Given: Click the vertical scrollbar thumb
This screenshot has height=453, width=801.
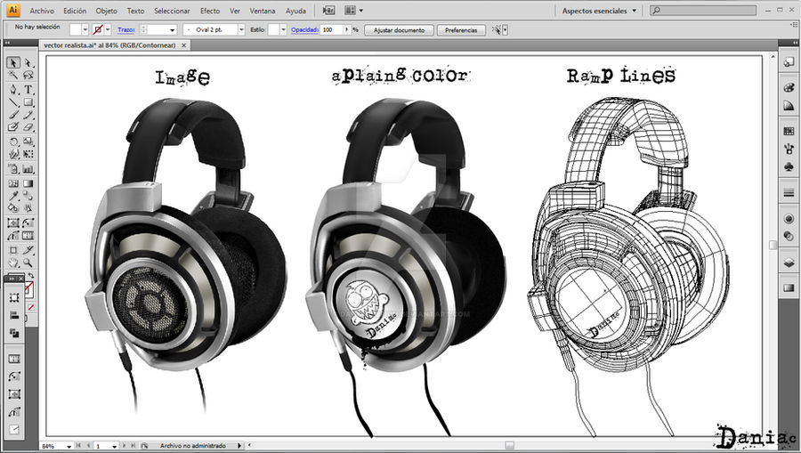Looking at the screenshot, I should point(773,245).
